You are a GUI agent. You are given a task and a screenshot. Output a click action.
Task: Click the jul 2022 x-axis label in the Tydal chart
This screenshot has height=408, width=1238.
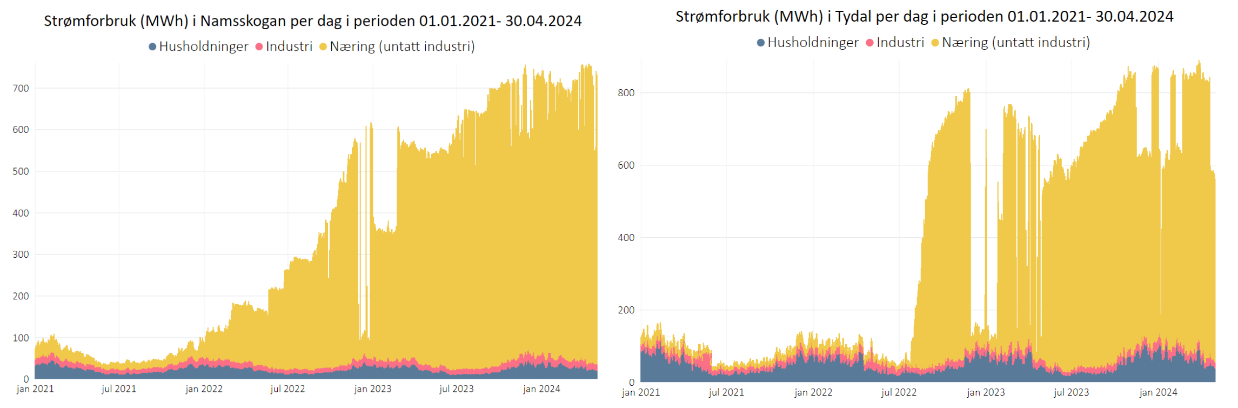point(899,393)
